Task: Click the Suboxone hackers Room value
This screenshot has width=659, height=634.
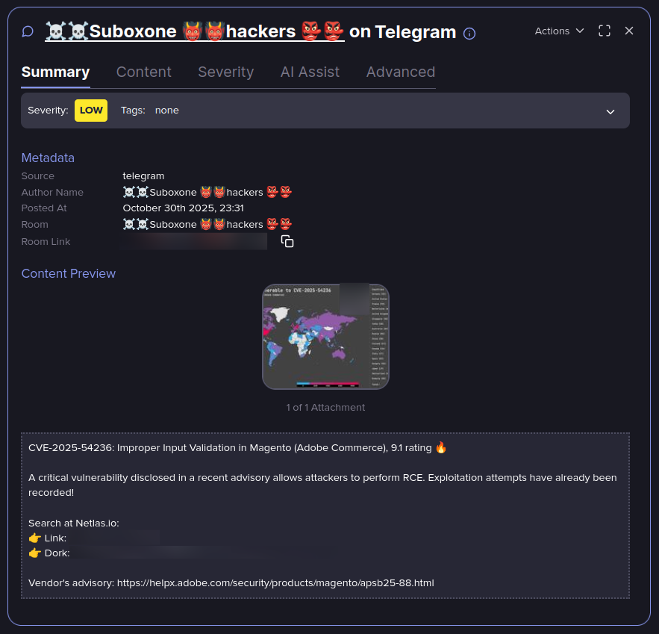Action: click(x=207, y=224)
